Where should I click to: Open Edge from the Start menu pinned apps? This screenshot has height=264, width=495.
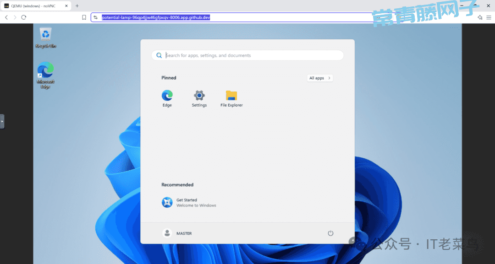(167, 98)
